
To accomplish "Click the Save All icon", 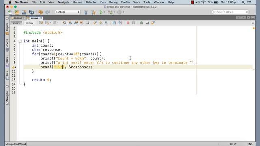I will (x=31, y=12).
